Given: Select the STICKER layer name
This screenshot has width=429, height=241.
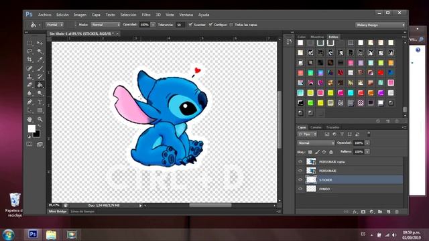Looking at the screenshot, I should (x=326, y=180).
